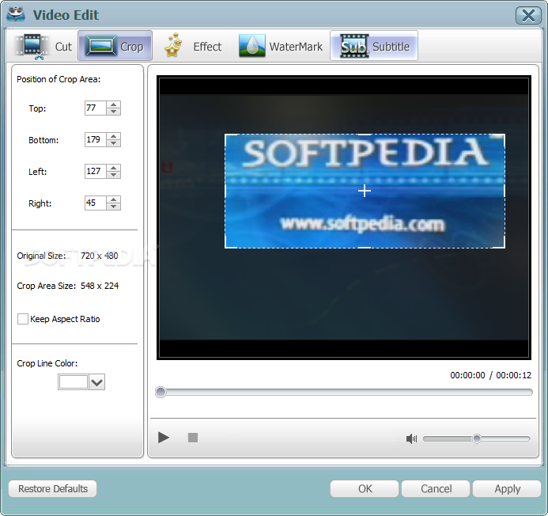Click the Original Size 720 x 480 text
This screenshot has width=548, height=516.
(67, 256)
